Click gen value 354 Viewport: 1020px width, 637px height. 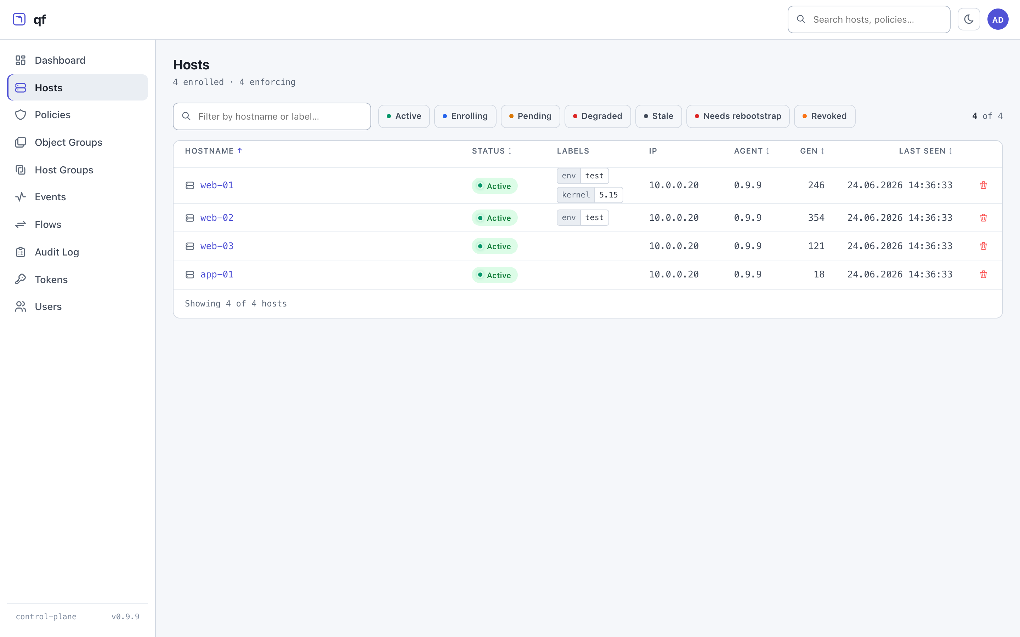coord(816,218)
